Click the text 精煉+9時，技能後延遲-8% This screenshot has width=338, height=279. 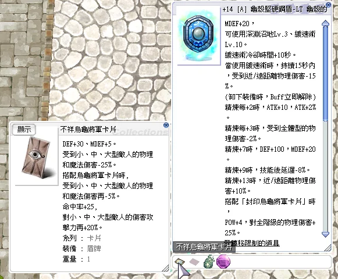point(267,170)
